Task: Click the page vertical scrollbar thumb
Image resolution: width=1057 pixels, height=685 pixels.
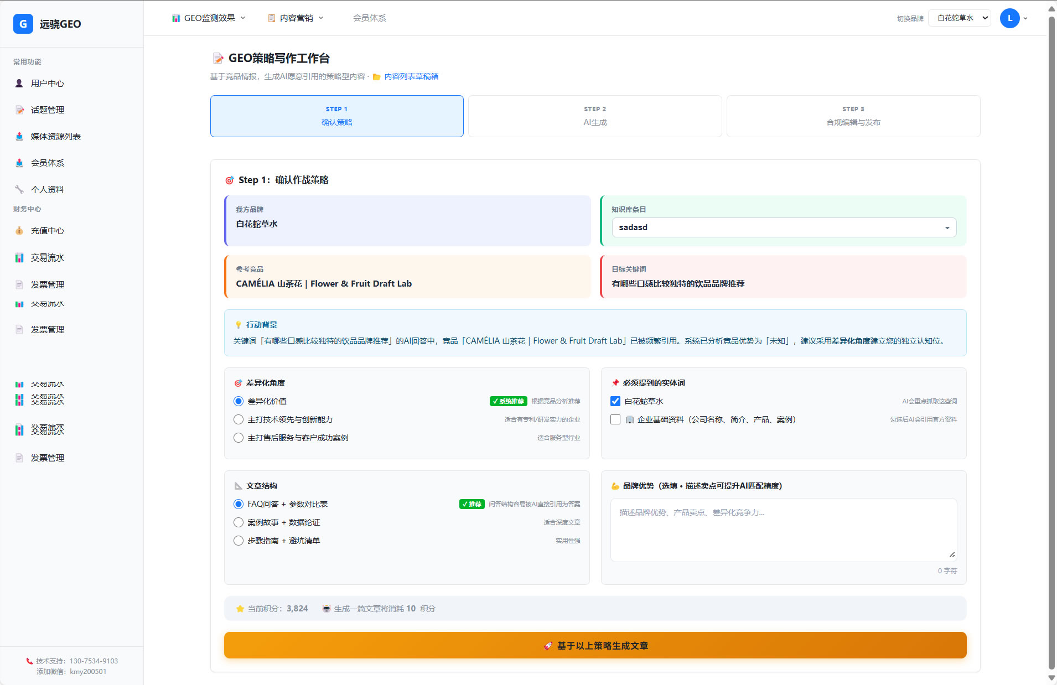Action: (1051, 343)
